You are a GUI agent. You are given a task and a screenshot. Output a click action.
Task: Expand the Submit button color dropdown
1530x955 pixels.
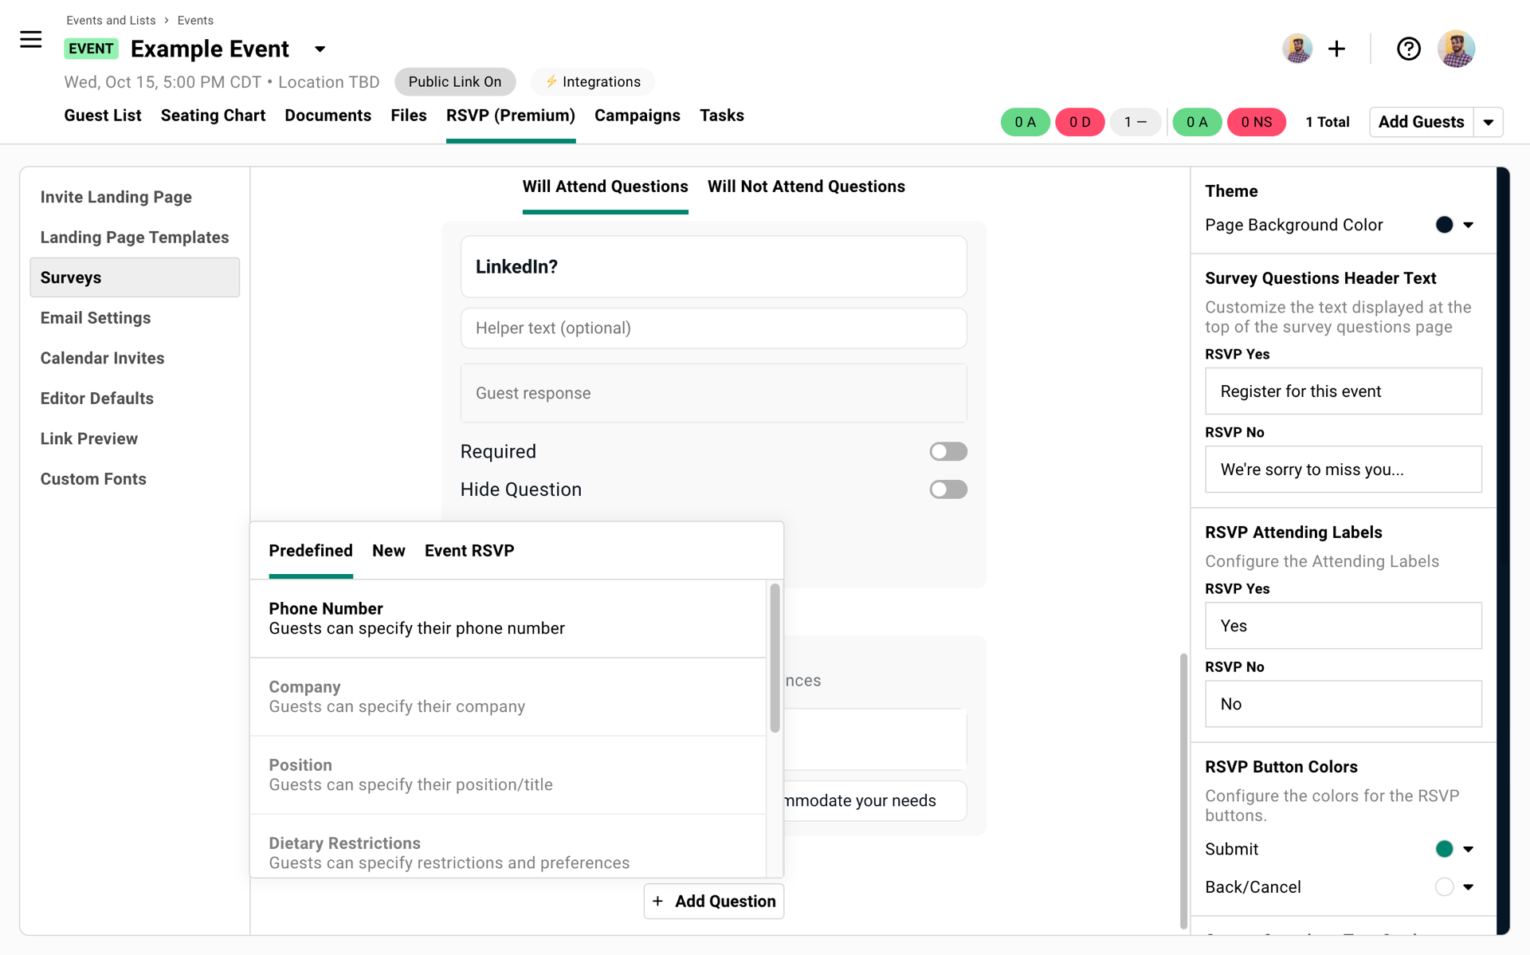click(x=1468, y=849)
